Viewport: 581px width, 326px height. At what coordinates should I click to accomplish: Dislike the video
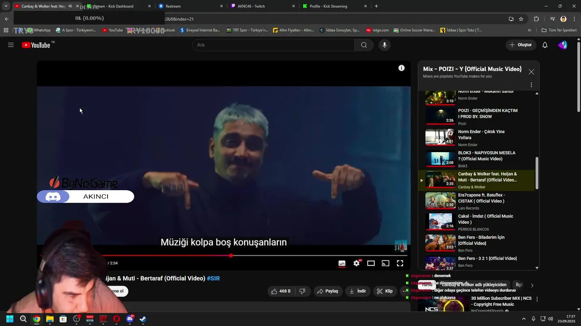pos(302,291)
